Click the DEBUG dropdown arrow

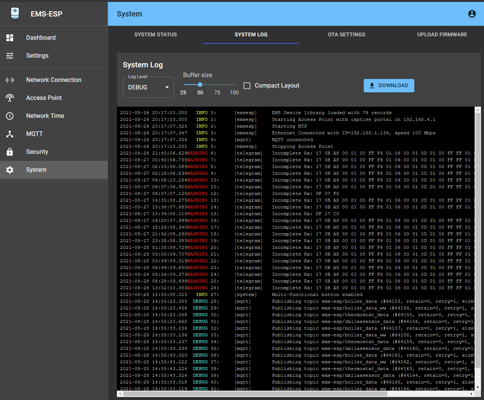coord(167,87)
